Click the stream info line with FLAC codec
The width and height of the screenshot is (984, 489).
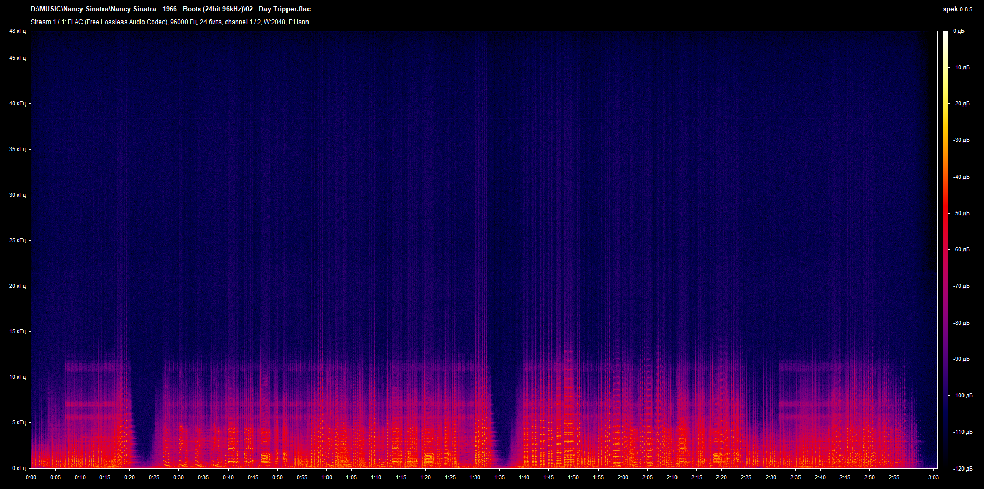pyautogui.click(x=170, y=22)
